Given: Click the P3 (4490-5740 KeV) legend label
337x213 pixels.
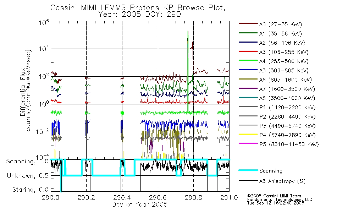Looking at the screenshot, I should coord(287,126).
